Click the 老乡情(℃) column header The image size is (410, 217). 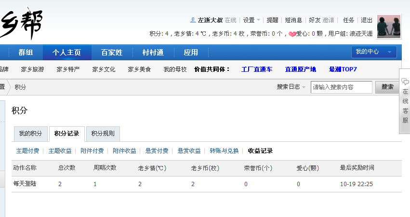(x=152, y=168)
